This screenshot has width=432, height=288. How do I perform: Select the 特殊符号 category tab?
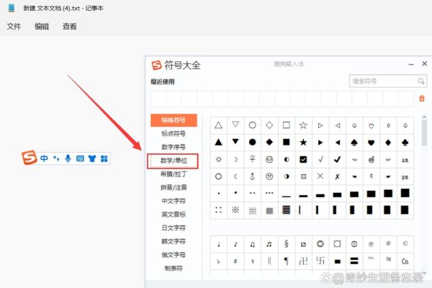click(x=174, y=120)
